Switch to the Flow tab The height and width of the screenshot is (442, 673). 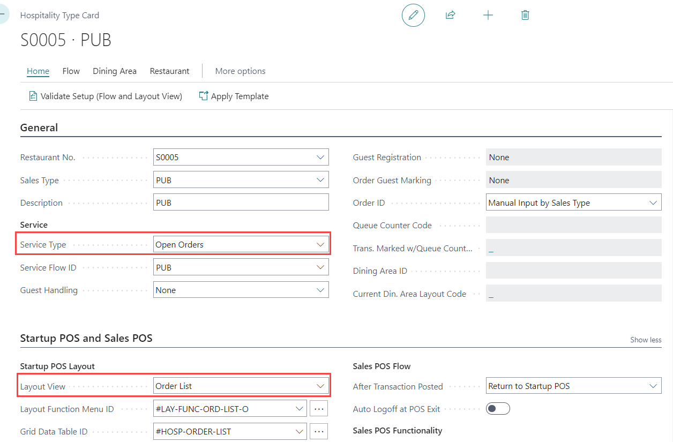coord(71,71)
